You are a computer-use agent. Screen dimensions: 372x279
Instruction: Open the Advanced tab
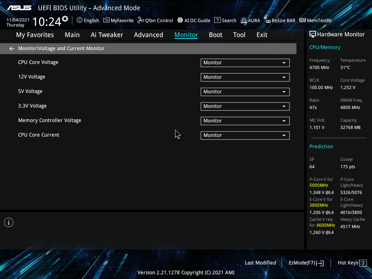point(149,35)
